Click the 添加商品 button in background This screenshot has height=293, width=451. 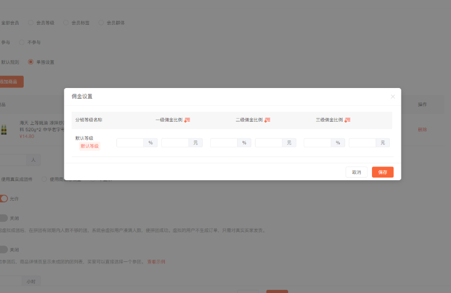(11, 82)
